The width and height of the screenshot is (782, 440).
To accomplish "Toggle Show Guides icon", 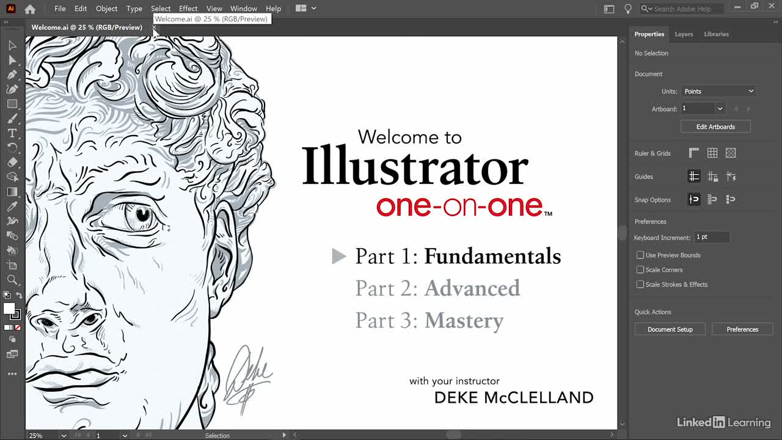I will (x=694, y=177).
